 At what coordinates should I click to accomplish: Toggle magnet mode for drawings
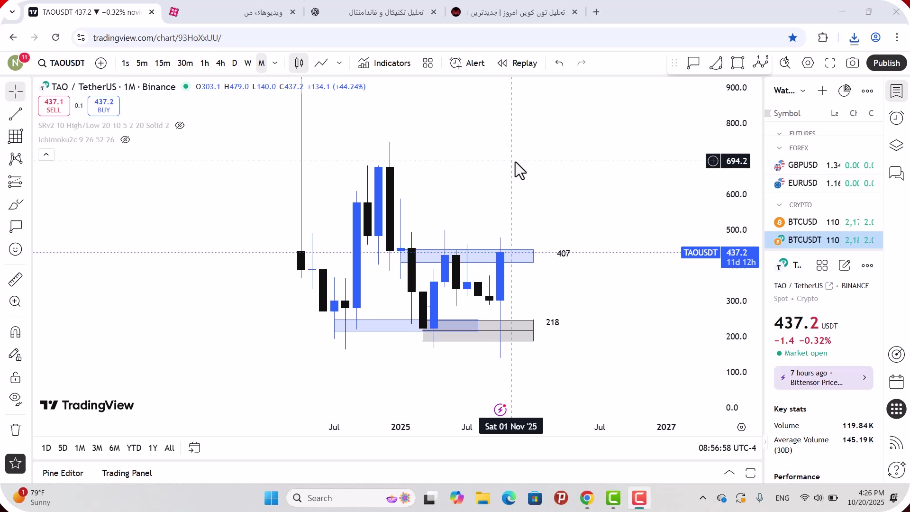coord(15,332)
